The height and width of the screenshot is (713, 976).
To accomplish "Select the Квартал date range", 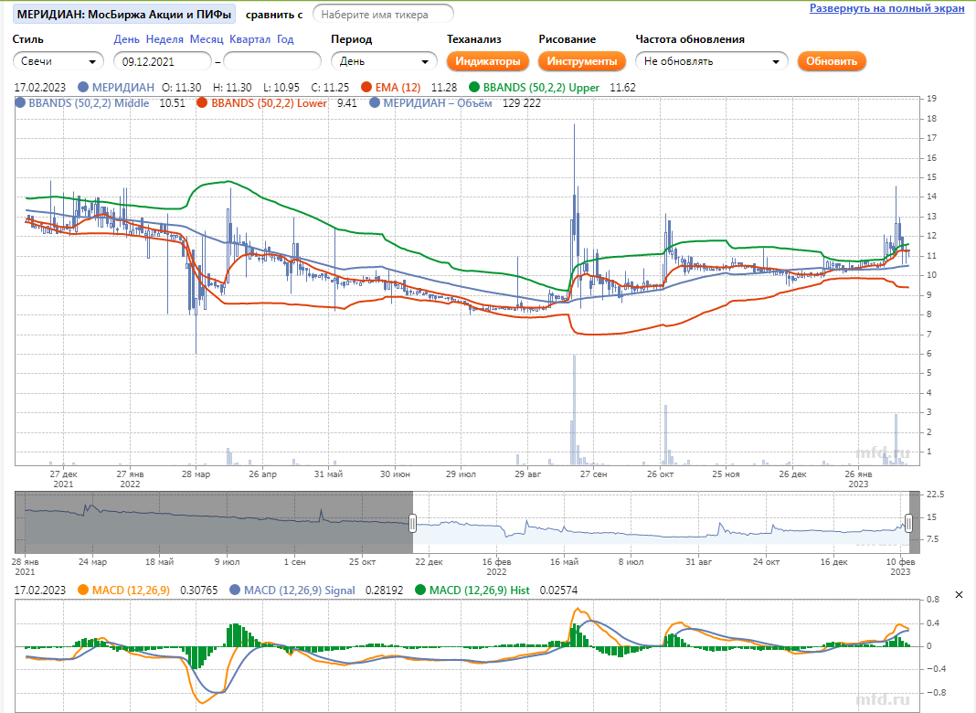I will [249, 39].
